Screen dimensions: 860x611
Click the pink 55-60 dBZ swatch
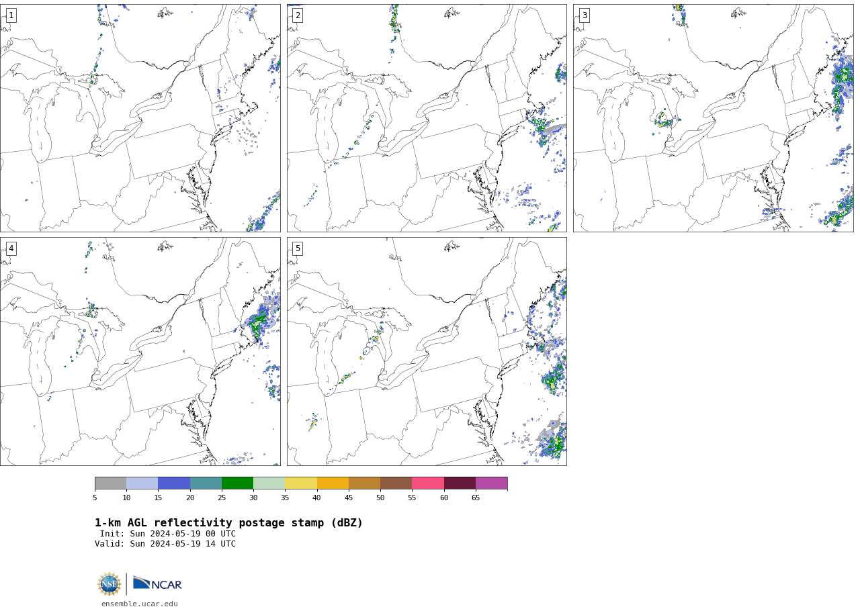428,483
